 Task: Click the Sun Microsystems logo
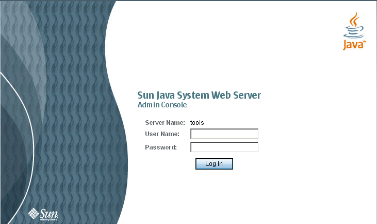point(43,214)
